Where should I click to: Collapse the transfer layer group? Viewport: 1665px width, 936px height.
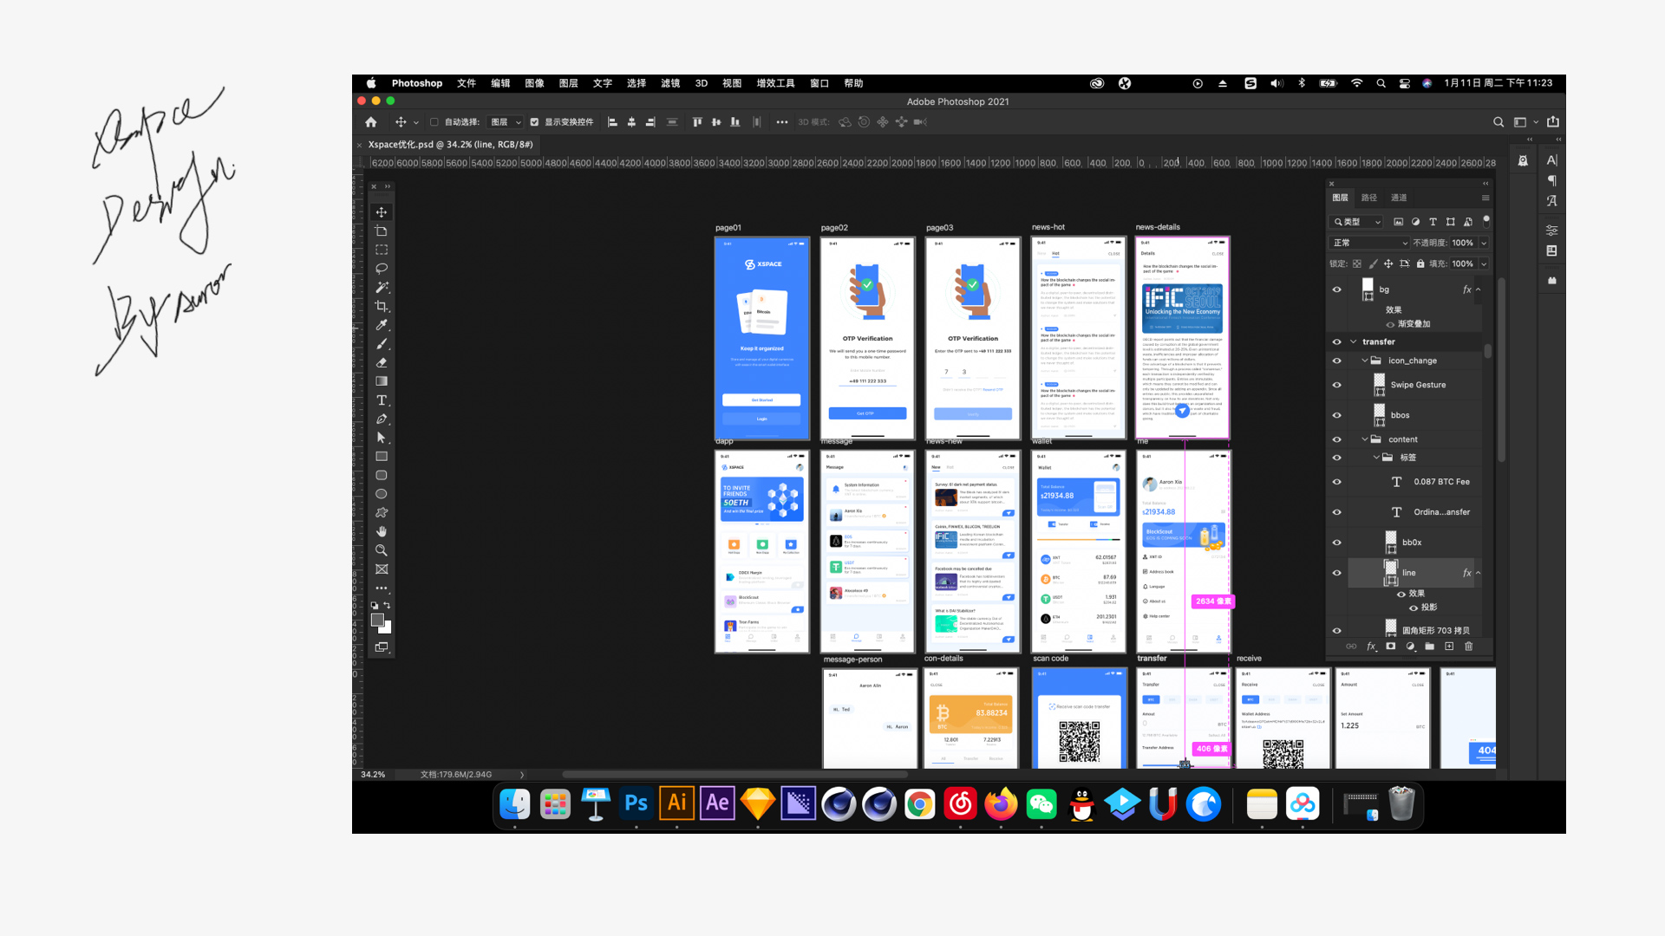tap(1353, 341)
